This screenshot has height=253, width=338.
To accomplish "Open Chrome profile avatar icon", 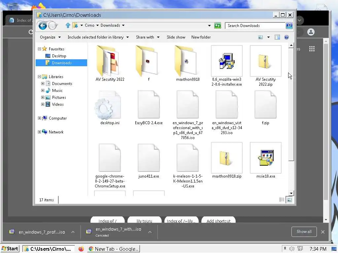I will (x=311, y=32).
